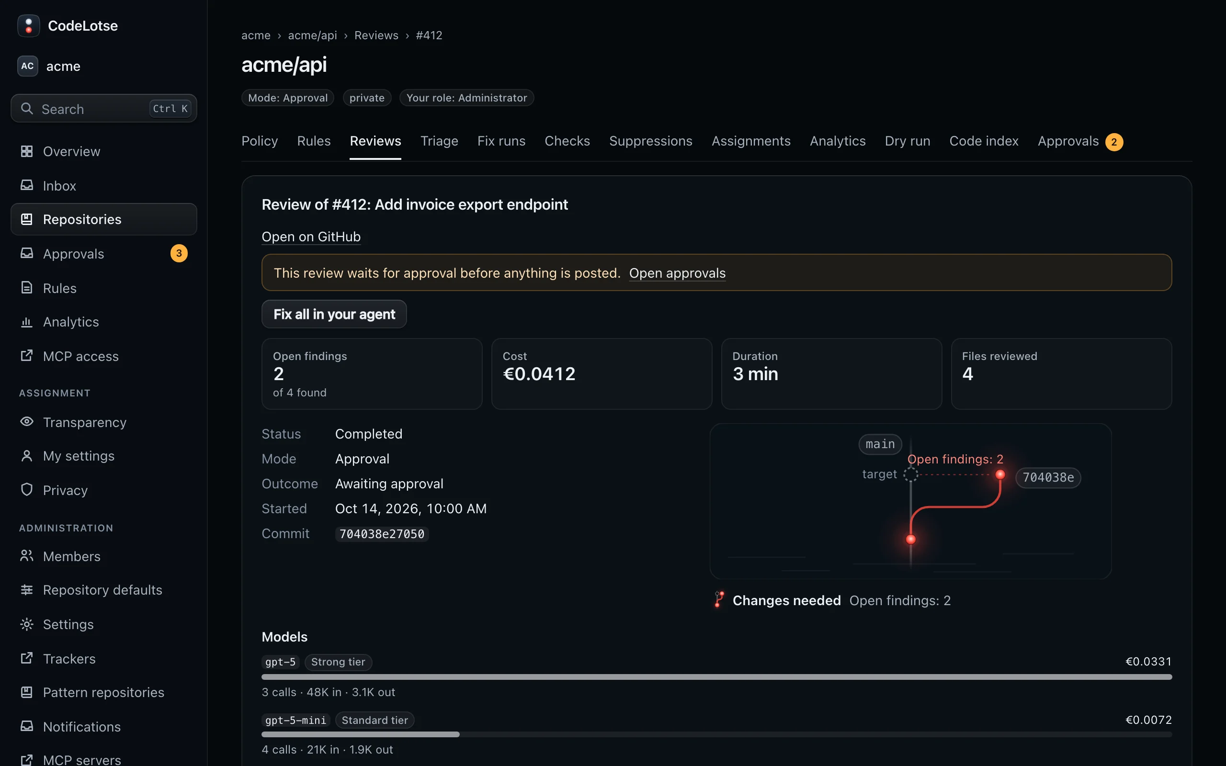Follow the Open approvals link in banner
This screenshot has height=766, width=1226.
click(x=677, y=273)
